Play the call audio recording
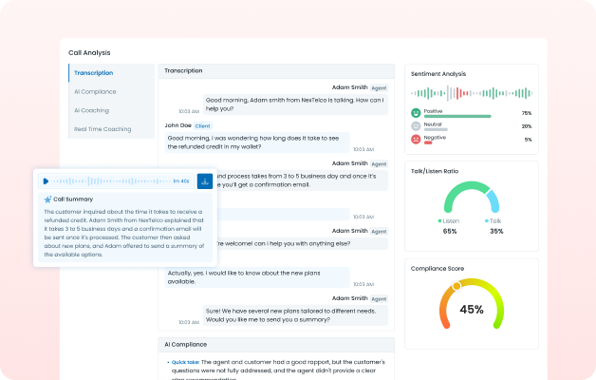Viewport: 596px width, 380px height. (46, 180)
